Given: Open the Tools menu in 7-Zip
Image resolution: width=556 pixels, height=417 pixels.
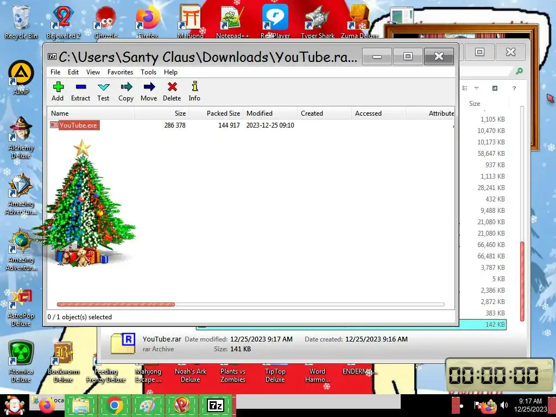Looking at the screenshot, I should tap(149, 72).
